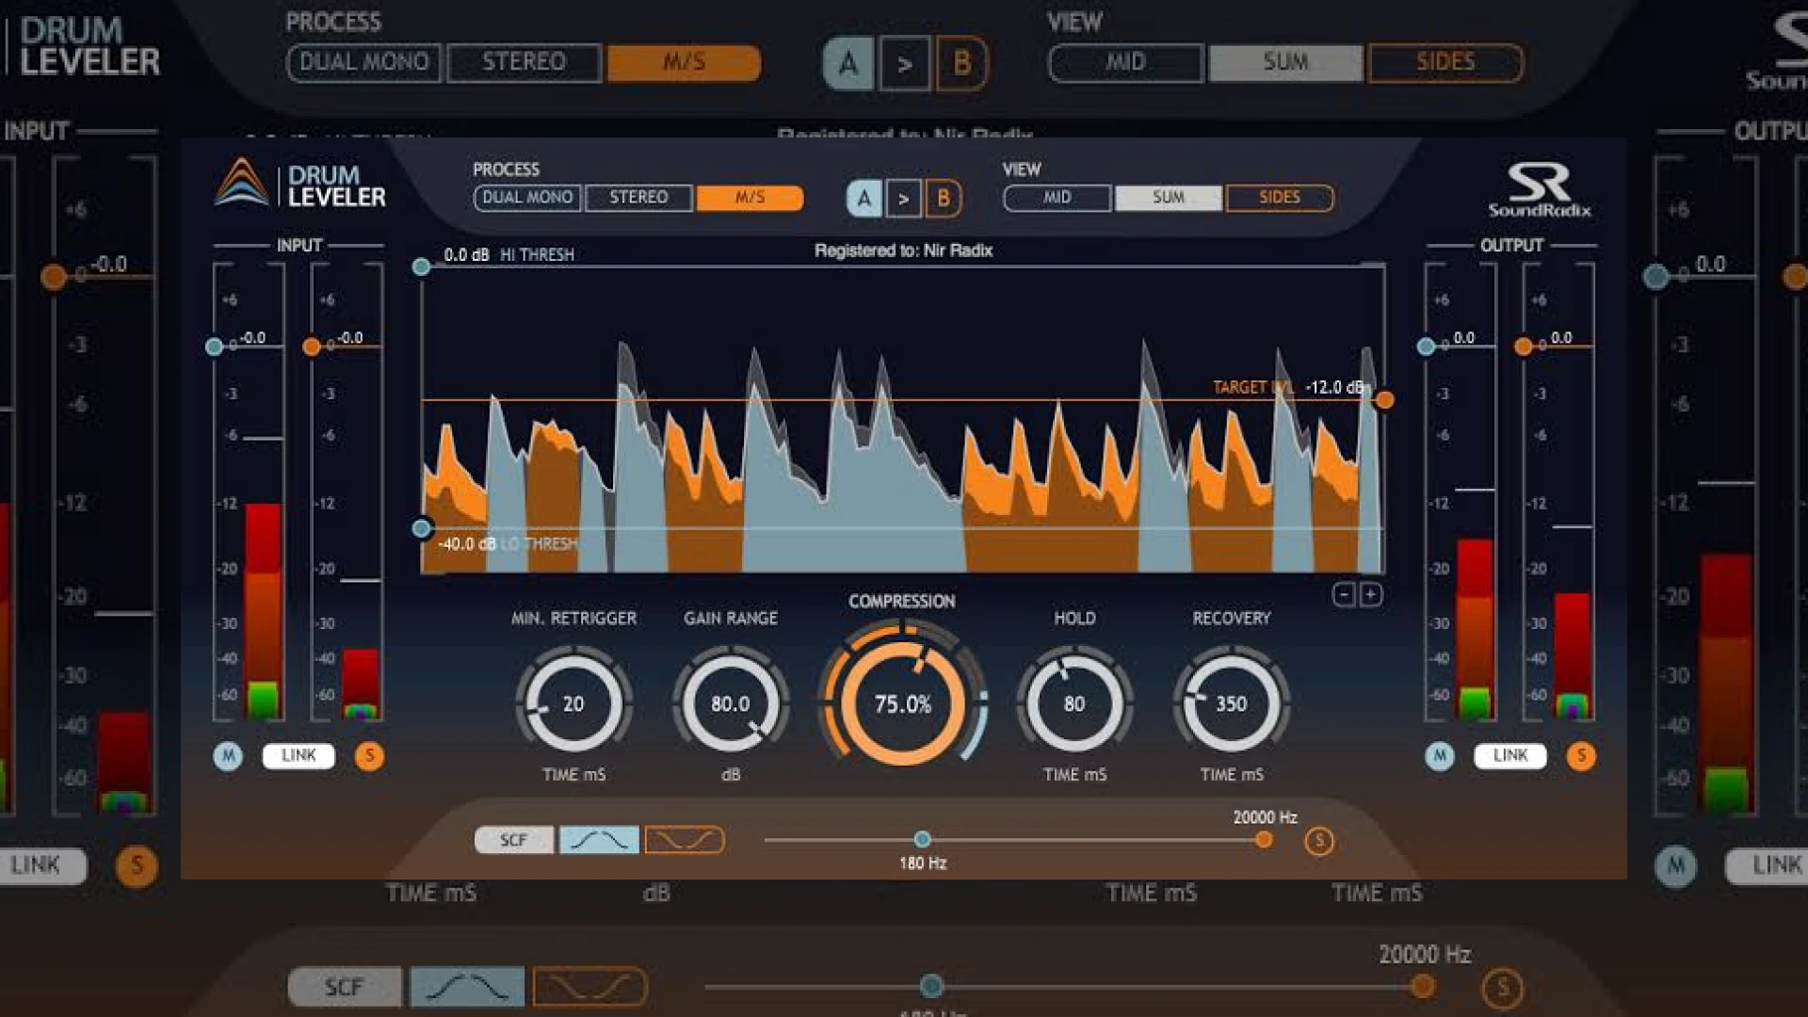
Task: Click the '0.0 dB' HI THRESH value
Action: tap(466, 255)
